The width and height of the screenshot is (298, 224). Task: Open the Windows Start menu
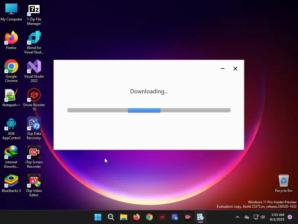pyautogui.click(x=98, y=217)
